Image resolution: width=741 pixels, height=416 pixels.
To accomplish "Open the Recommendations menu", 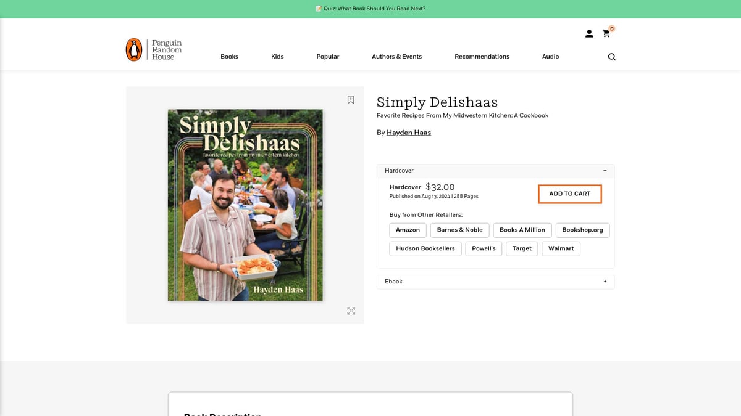I will (482, 57).
